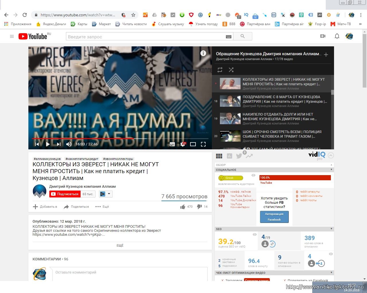Click Авторизация Facebook button
Screen dimensions: 367x293
point(274,217)
